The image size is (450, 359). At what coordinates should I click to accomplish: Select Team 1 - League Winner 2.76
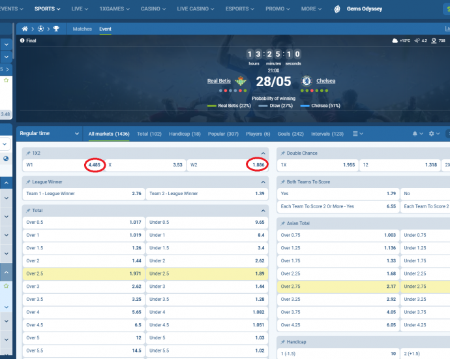pos(83,194)
